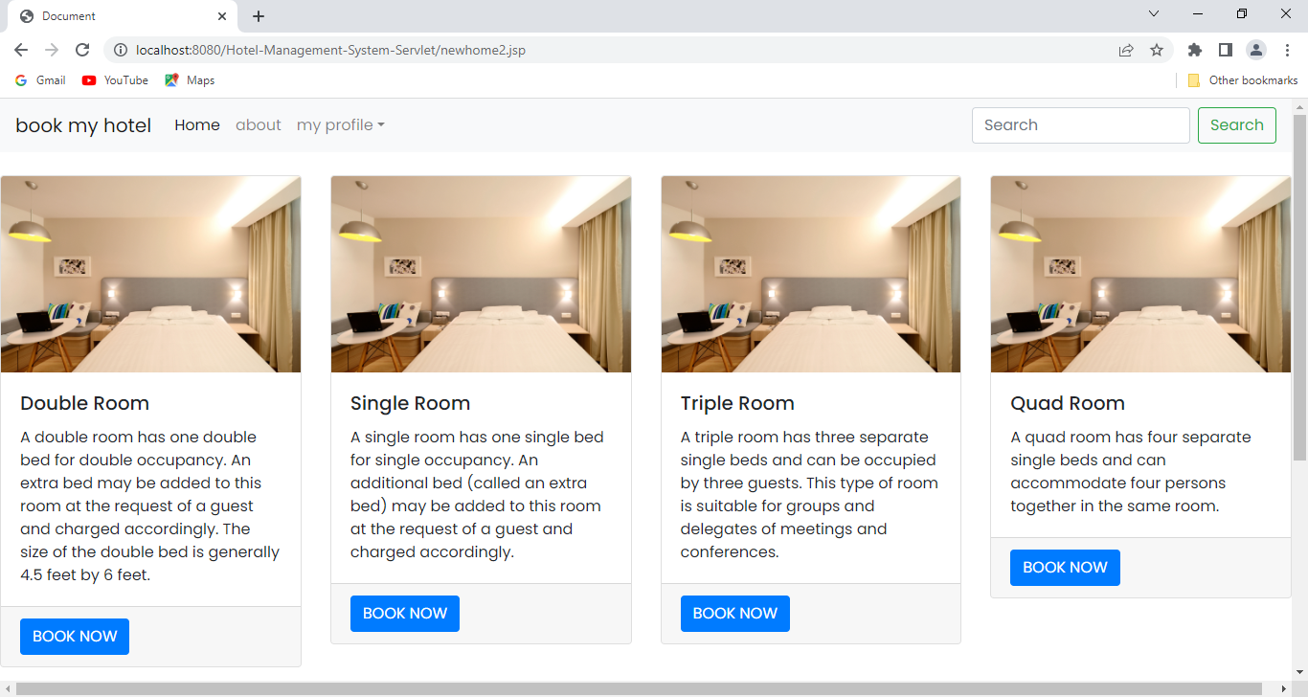Open the Other bookmarks folder
Screen dimensions: 1308x697
[x=1242, y=80]
